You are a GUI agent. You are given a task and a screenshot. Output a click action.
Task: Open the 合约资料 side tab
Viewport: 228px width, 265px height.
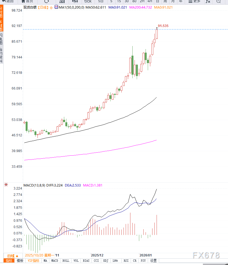pyautogui.click(x=1, y=55)
